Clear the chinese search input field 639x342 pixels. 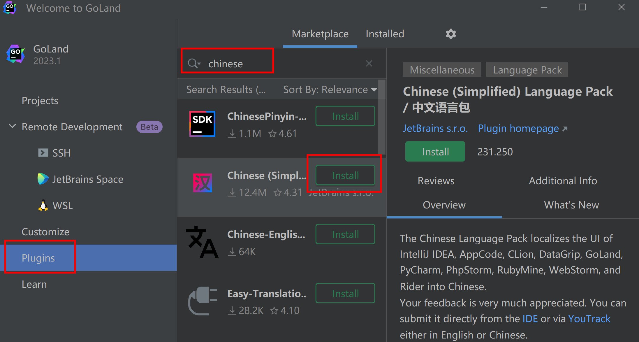(369, 64)
